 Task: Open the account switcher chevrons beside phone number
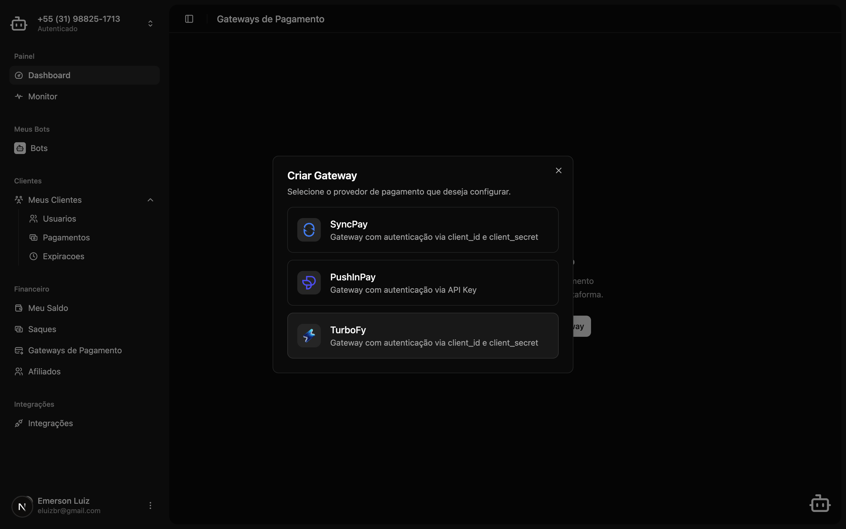pyautogui.click(x=150, y=24)
